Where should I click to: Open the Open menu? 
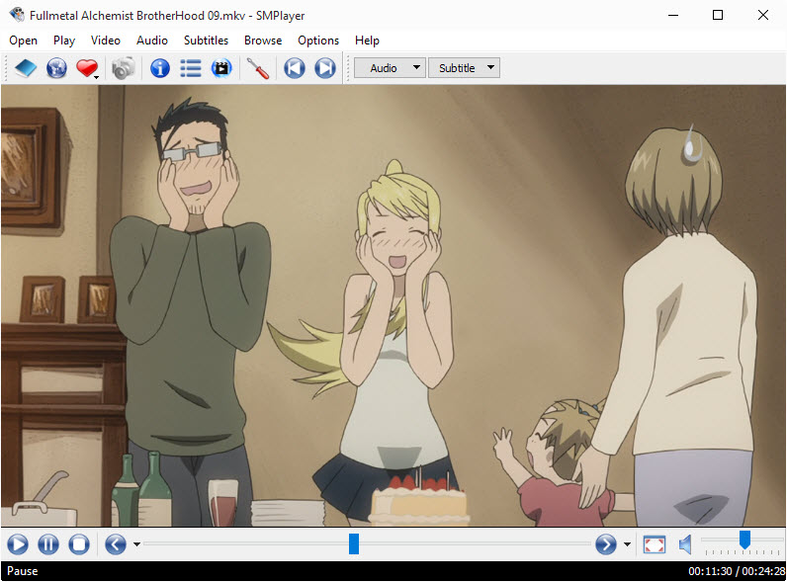tap(23, 41)
